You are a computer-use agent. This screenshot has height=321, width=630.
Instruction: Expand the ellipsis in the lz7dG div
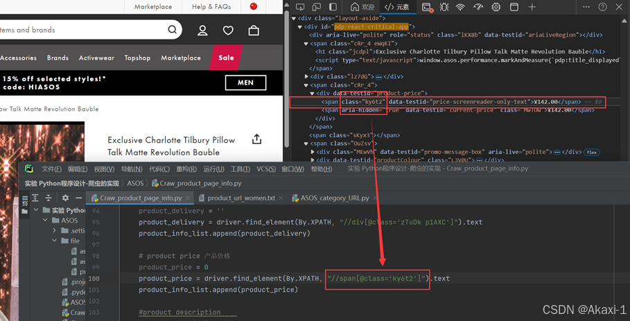tap(378, 76)
